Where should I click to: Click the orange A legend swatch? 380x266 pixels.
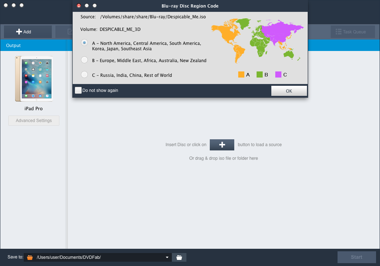click(x=241, y=74)
